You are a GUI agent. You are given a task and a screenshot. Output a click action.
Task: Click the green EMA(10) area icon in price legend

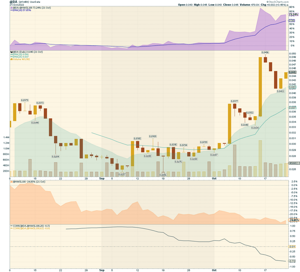coord(12,55)
